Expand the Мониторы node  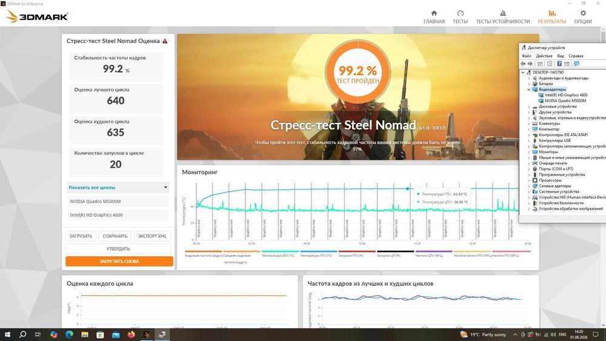coord(528,152)
